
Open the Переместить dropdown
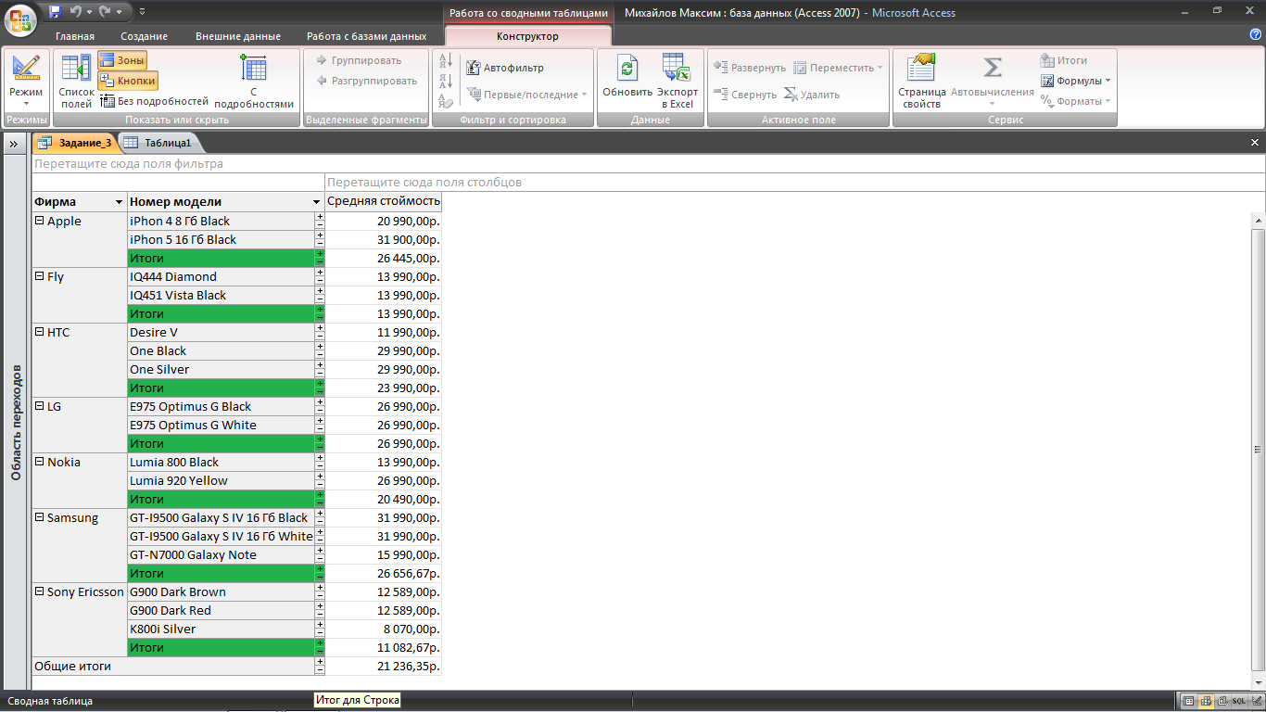(x=838, y=68)
